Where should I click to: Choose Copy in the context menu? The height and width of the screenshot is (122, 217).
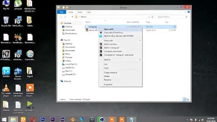pyautogui.click(x=120, y=68)
